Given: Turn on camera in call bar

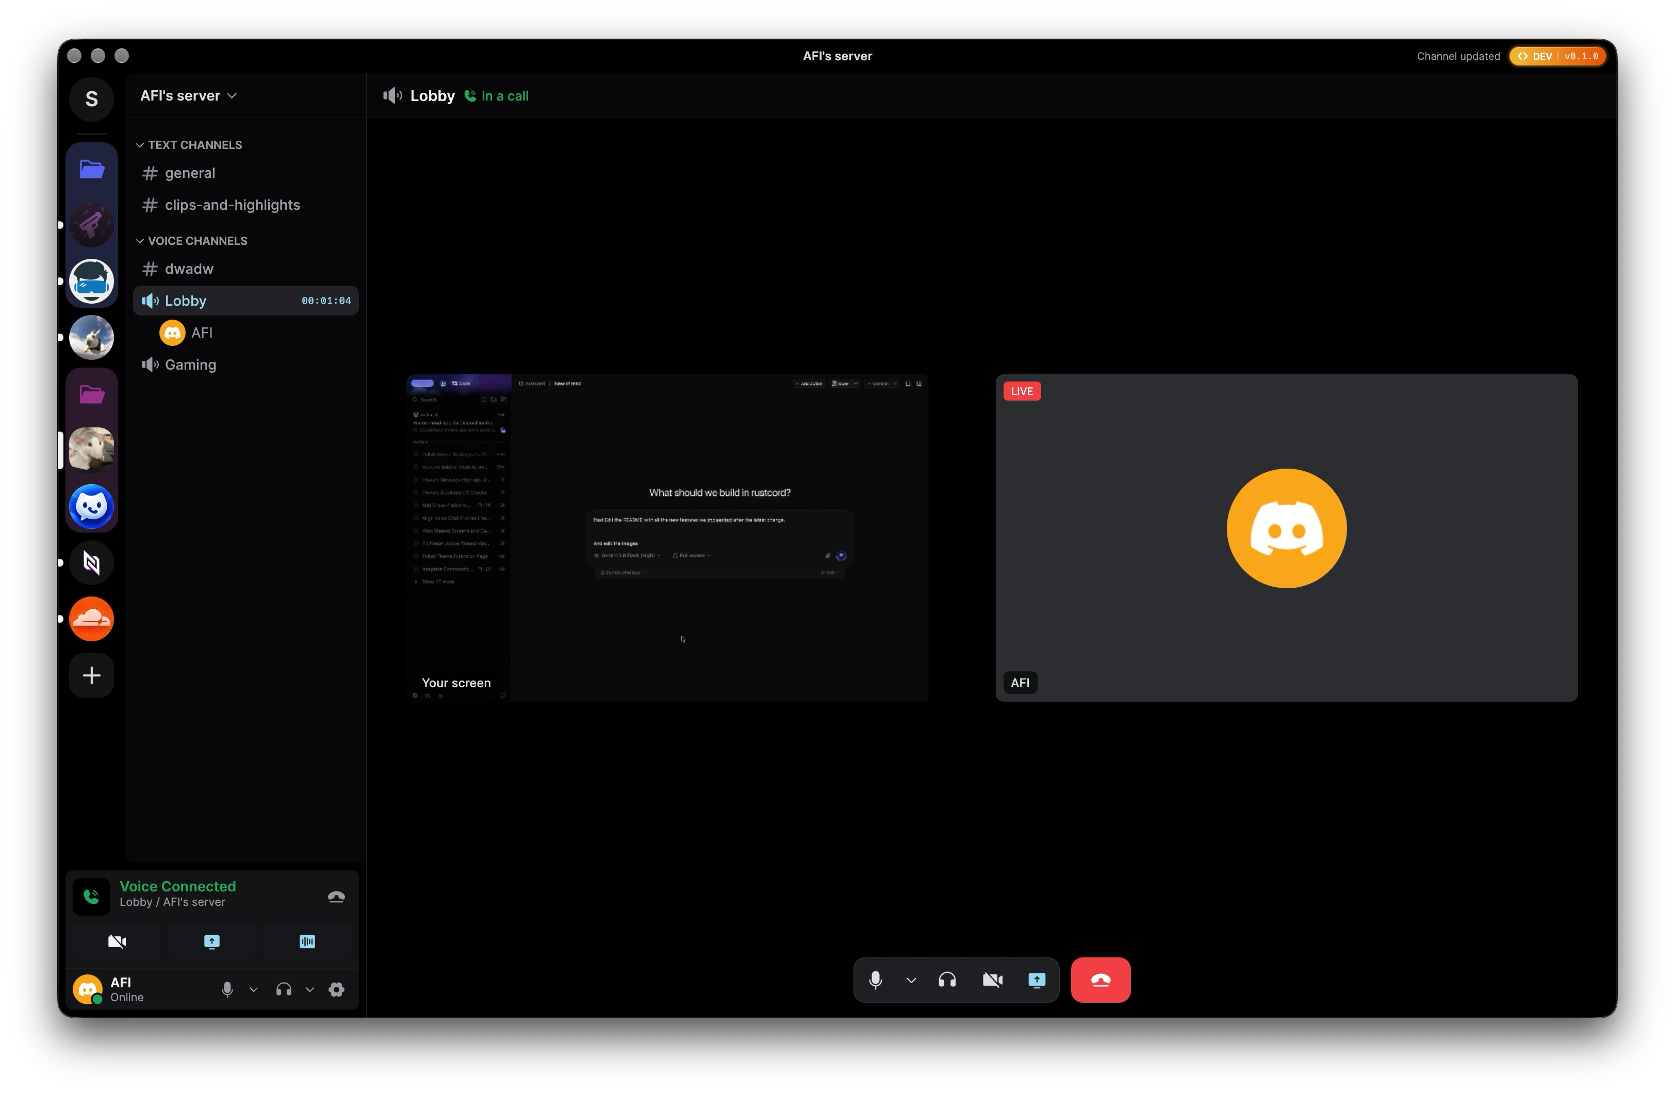Looking at the screenshot, I should tap(992, 980).
